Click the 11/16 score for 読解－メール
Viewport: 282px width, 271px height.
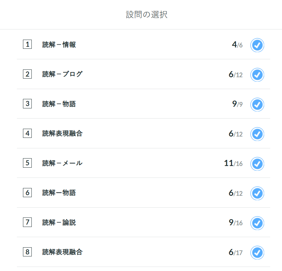point(233,163)
